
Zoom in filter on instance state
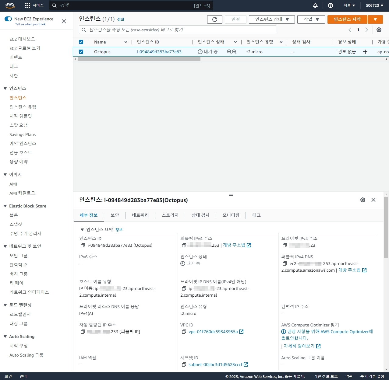pos(229,52)
